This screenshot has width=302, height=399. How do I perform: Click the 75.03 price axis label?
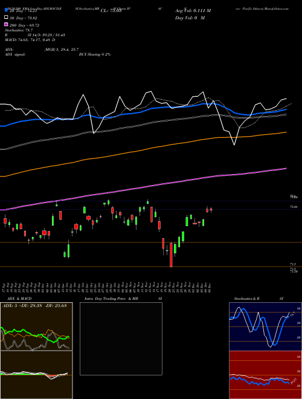click(x=294, y=207)
